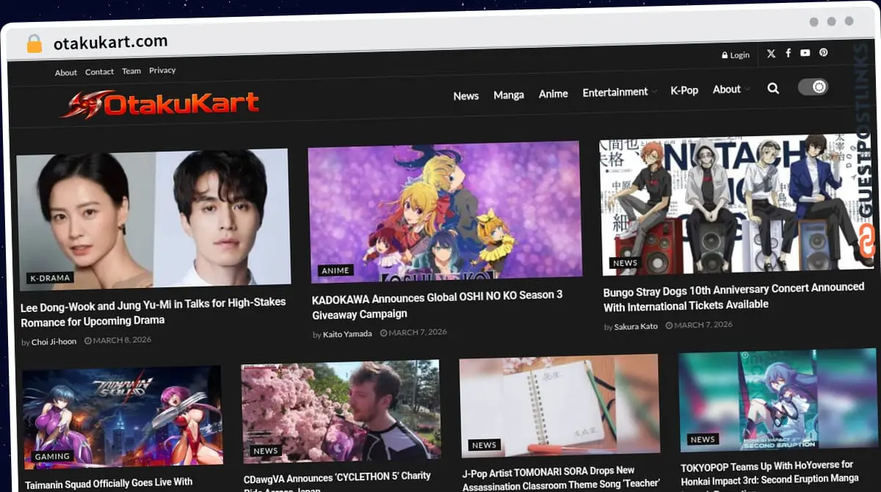Expand the About dropdown in main nav
The image size is (881, 492).
point(731,90)
